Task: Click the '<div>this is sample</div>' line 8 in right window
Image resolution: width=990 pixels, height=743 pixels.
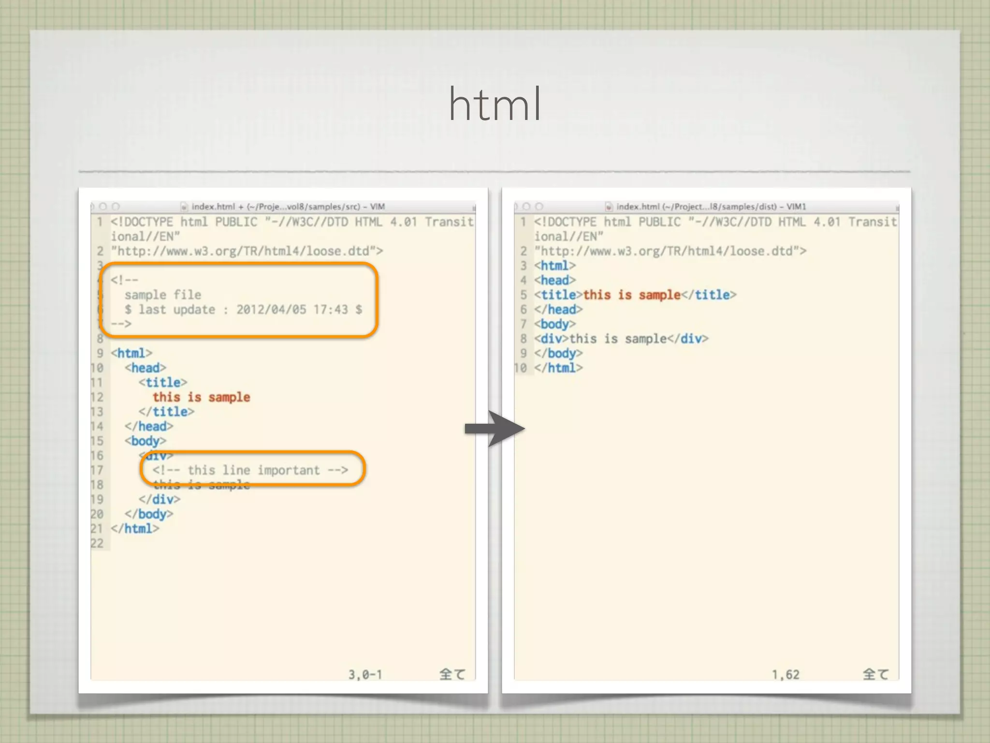Action: point(621,339)
